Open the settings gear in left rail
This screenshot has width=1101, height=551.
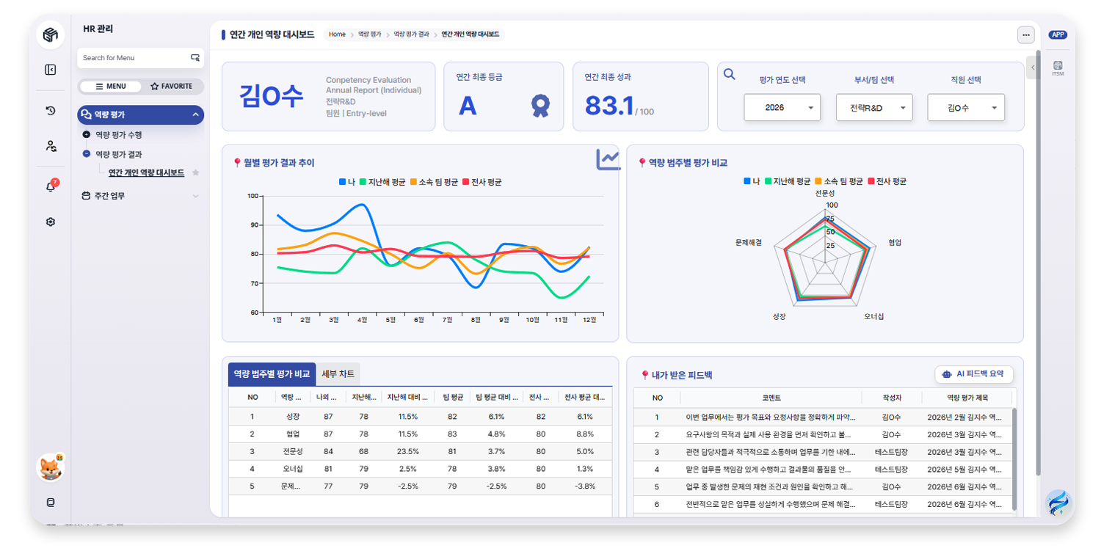pos(50,222)
